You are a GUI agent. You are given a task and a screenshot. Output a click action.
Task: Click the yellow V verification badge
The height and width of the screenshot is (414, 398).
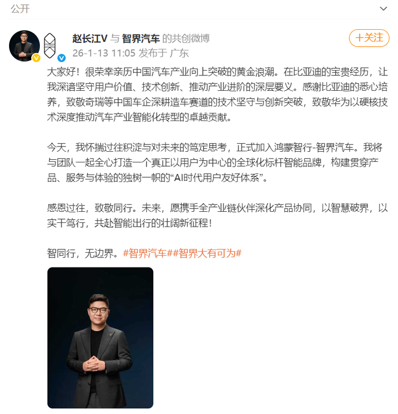point(36,58)
